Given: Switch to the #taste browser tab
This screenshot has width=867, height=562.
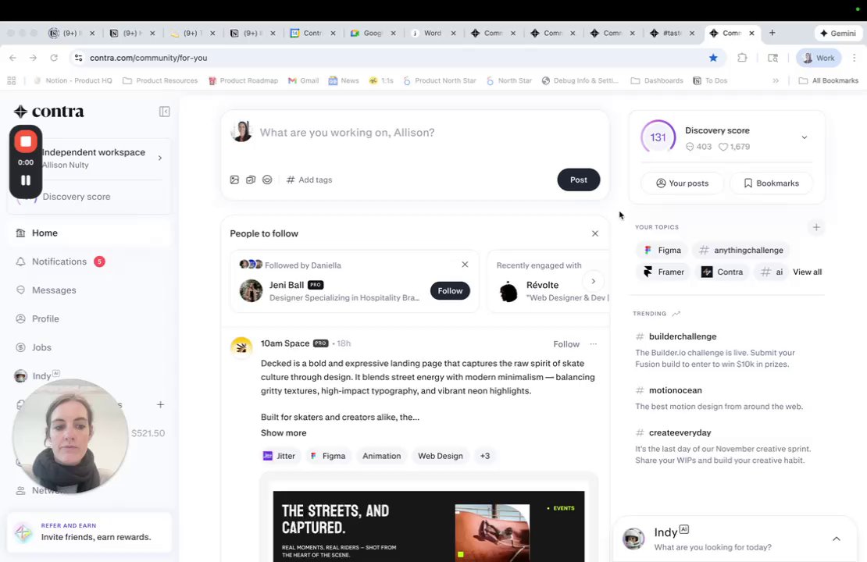Looking at the screenshot, I should tap(672, 33).
